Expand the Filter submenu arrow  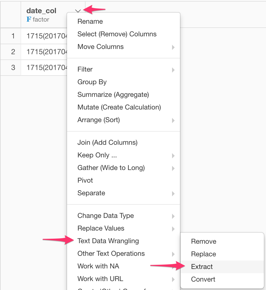click(174, 70)
